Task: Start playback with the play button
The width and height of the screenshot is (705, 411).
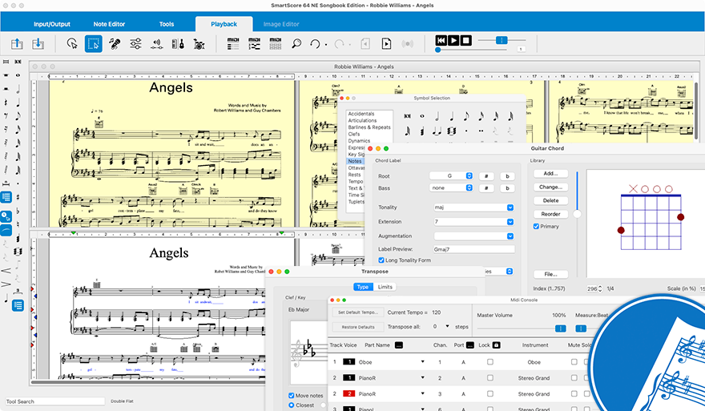Action: (x=453, y=41)
